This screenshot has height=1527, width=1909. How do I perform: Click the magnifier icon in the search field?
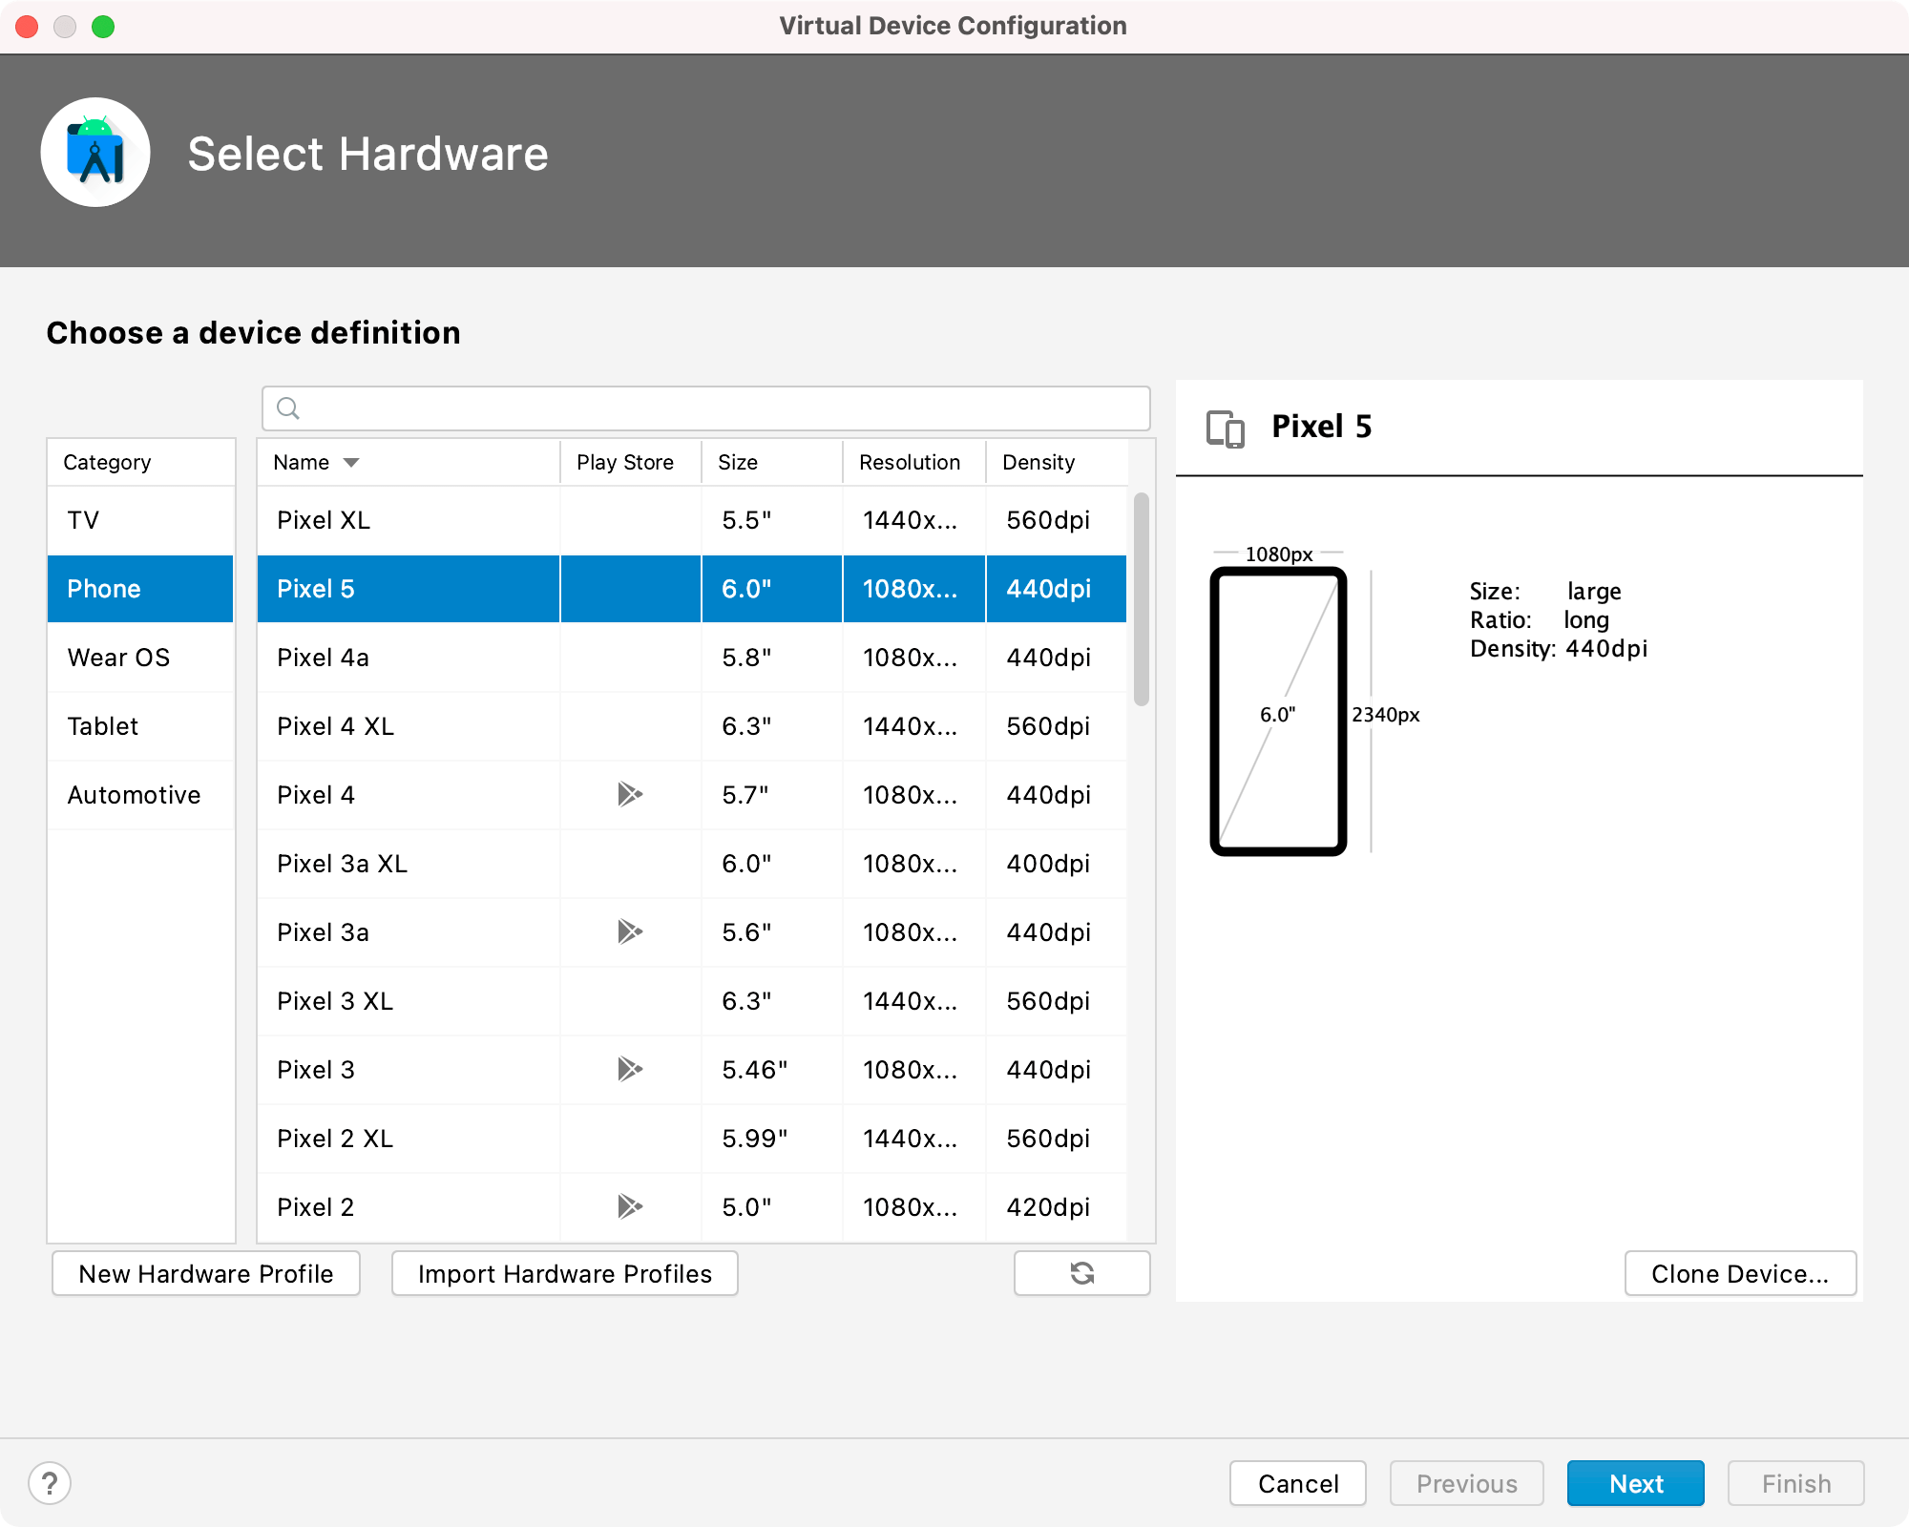[x=287, y=408]
